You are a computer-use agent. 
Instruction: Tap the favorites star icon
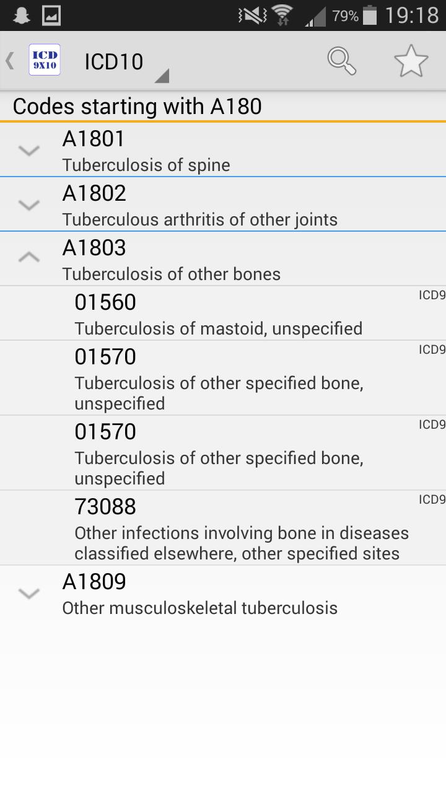[x=411, y=61]
